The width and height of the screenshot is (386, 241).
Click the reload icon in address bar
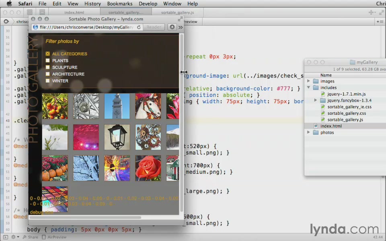(x=139, y=27)
